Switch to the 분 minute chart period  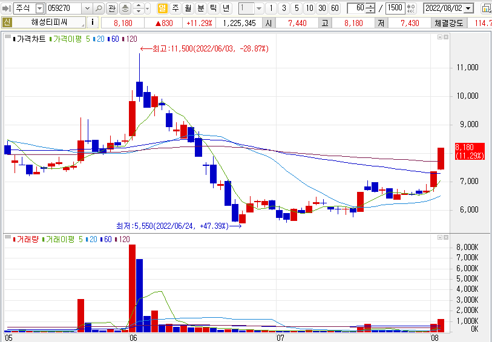[200, 8]
